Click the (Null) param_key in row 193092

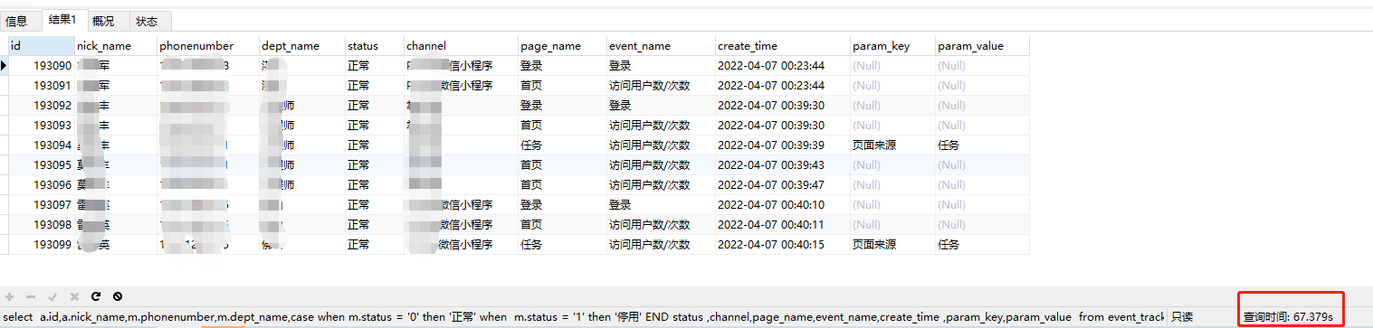coord(892,106)
